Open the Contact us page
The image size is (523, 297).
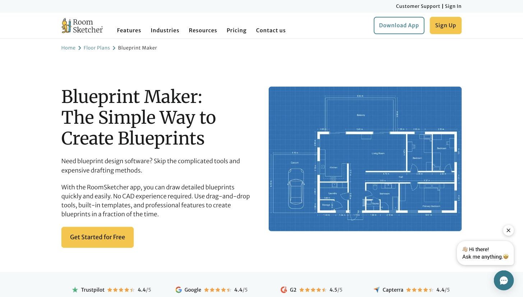271,30
